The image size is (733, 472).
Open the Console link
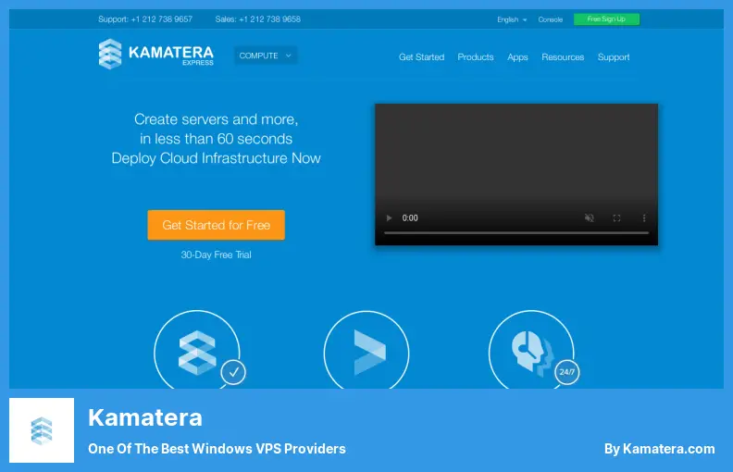coord(550,19)
